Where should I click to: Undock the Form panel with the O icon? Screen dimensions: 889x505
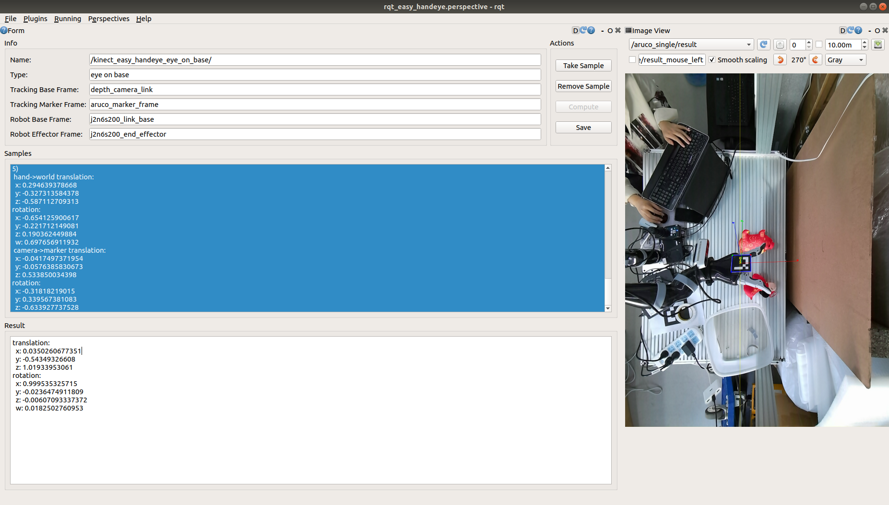[x=610, y=31]
